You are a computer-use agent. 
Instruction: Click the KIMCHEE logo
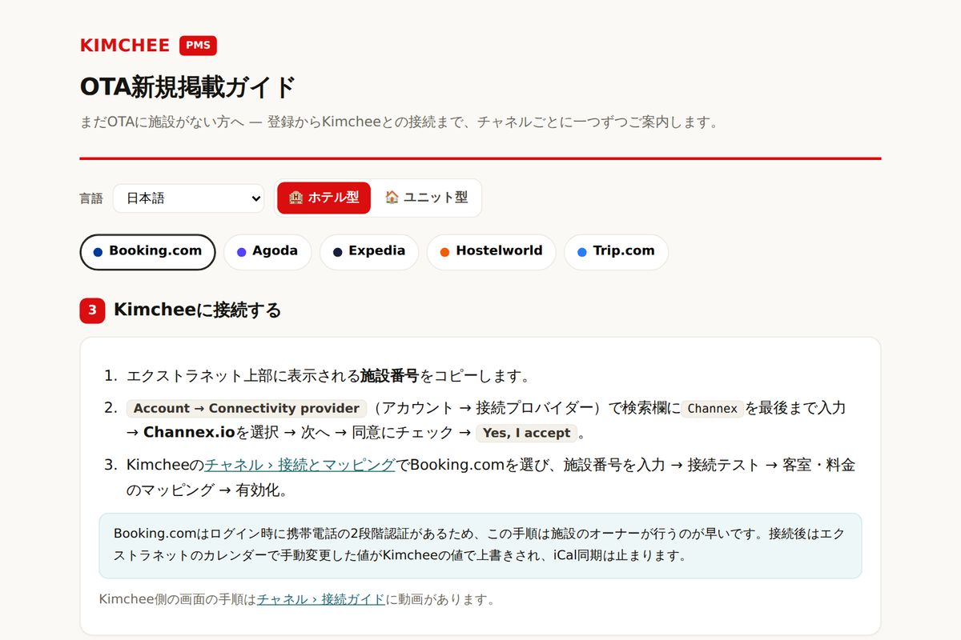(125, 46)
